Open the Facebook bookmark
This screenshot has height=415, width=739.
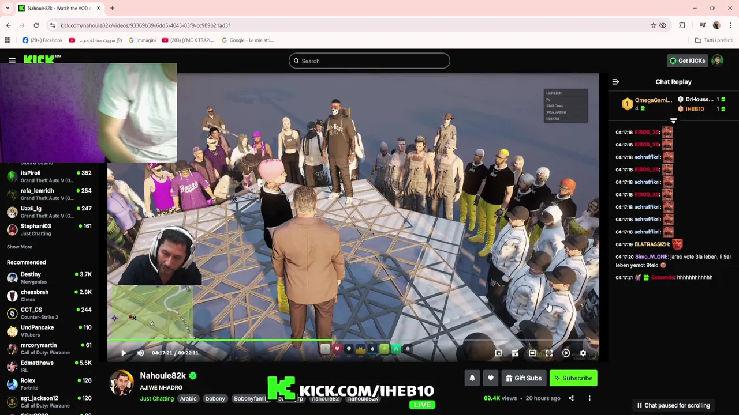tap(42, 40)
